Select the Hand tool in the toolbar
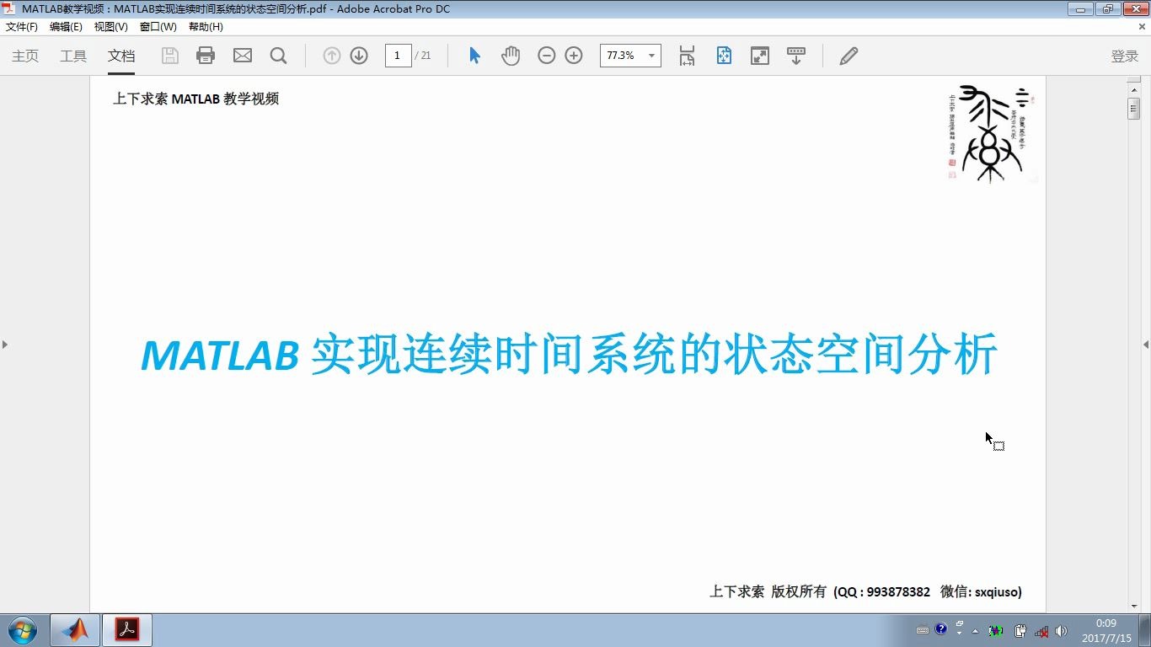 (x=511, y=55)
